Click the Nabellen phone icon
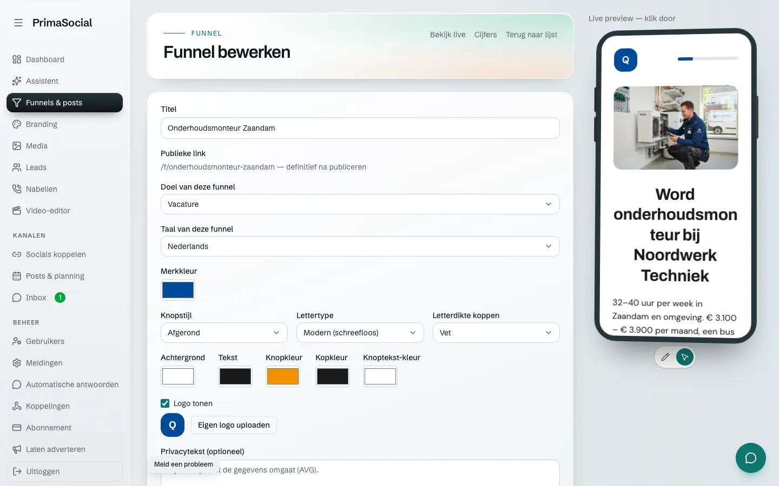 17,189
